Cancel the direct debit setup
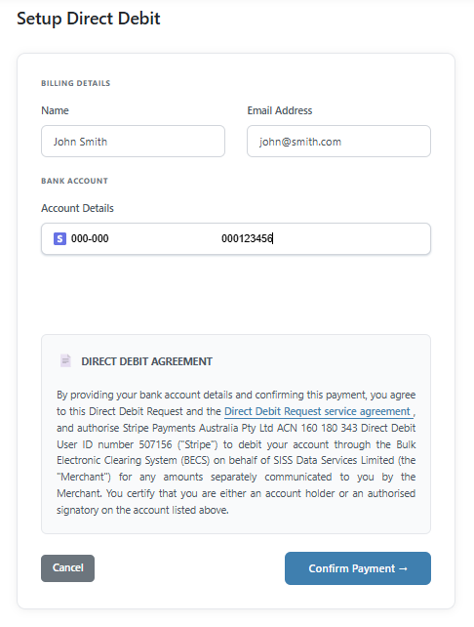474x627 pixels. point(68,568)
